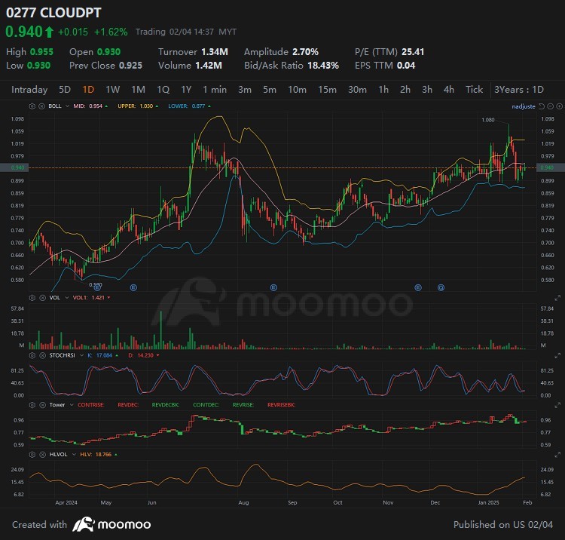Click the event marker near August
The height and width of the screenshot is (540, 565).
pos(273,287)
